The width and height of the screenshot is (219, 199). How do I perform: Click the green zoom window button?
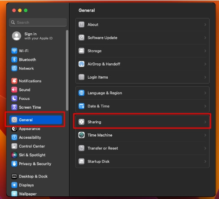26,10
